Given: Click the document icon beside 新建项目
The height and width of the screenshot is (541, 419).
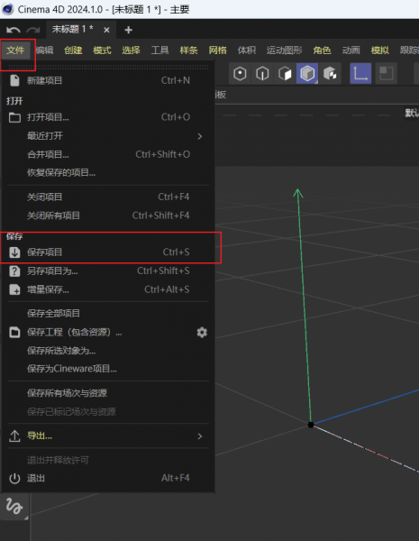Looking at the screenshot, I should (x=14, y=80).
